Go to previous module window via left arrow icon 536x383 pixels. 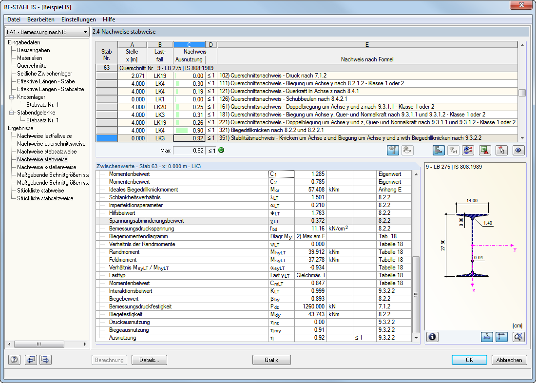[31, 360]
